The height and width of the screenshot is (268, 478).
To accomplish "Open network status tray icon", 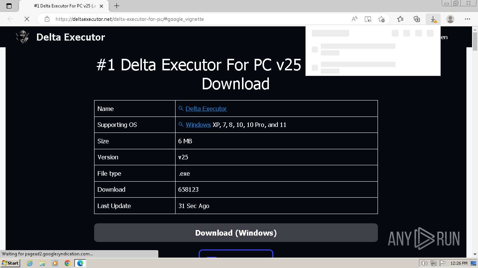I will coord(434,263).
